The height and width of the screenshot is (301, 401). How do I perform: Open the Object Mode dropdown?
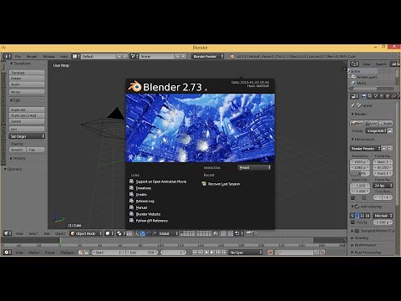point(86,233)
